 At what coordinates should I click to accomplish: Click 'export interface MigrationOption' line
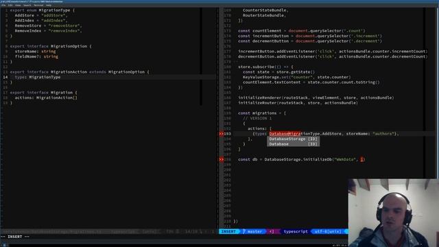51,46
